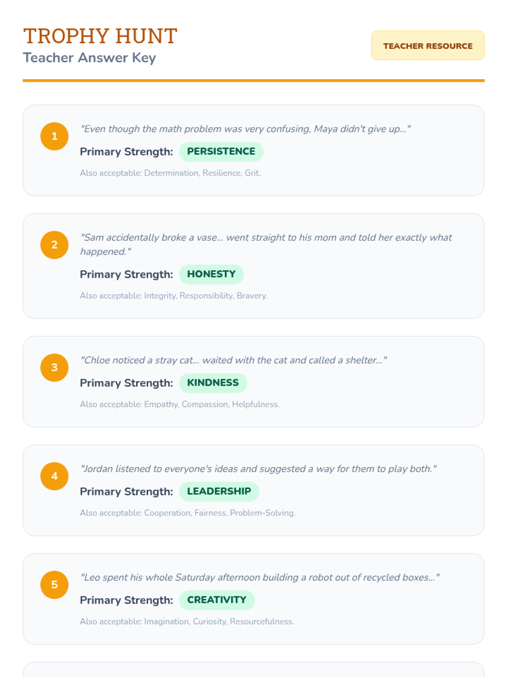Click the number 5 circle badge
The image size is (507, 677).
55,585
